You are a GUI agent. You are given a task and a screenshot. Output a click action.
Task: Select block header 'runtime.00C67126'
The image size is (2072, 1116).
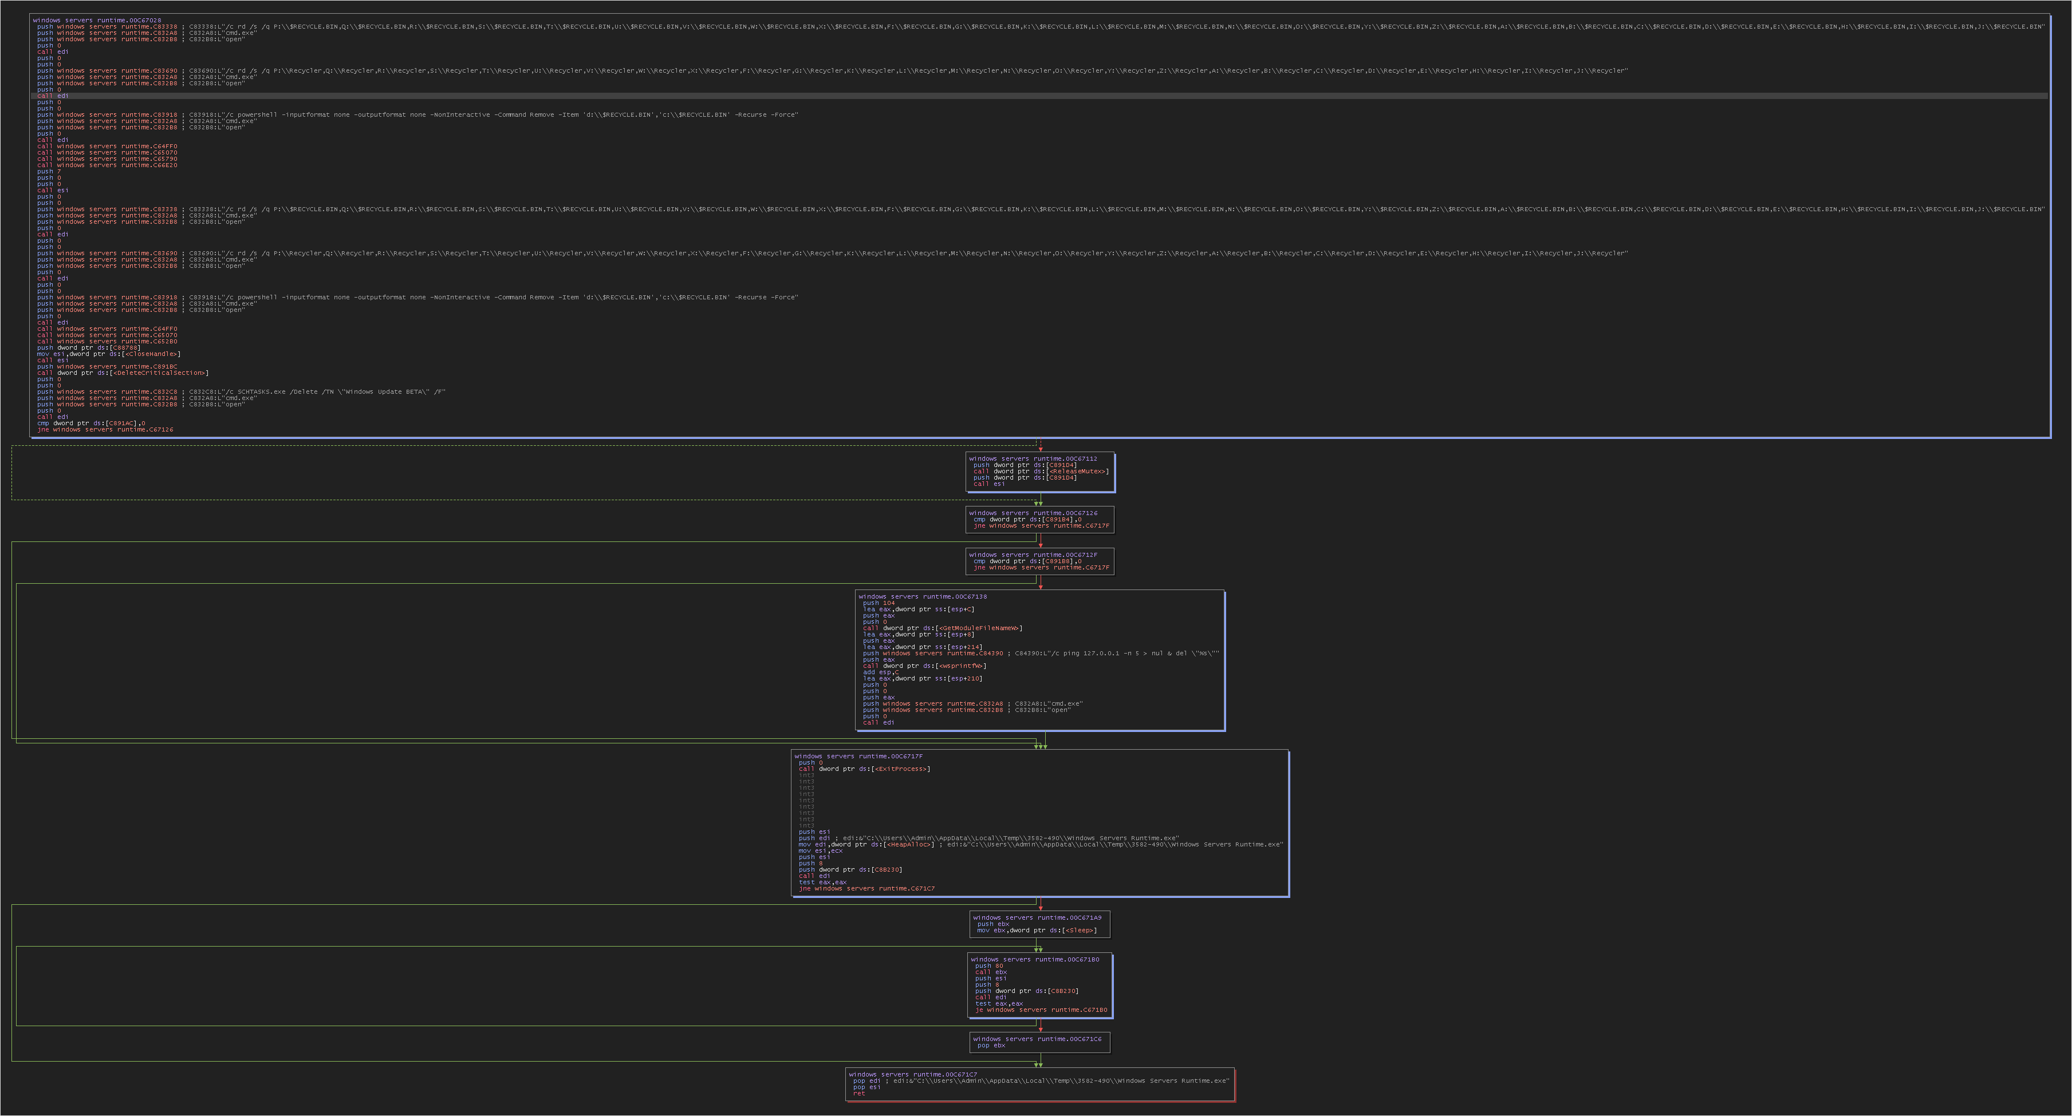[1033, 513]
